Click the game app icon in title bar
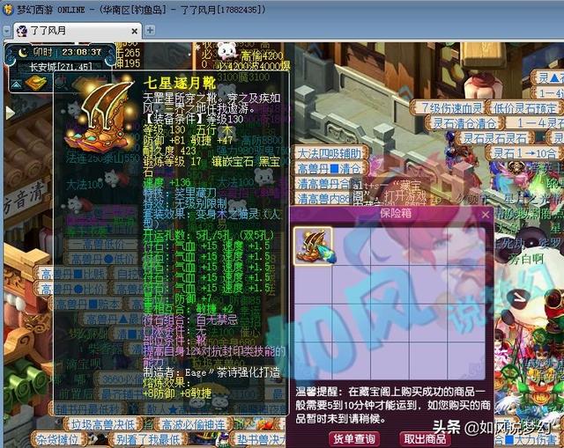 pyautogui.click(x=8, y=9)
